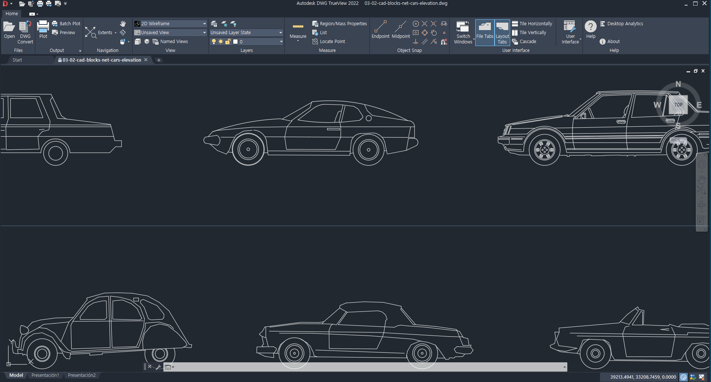
Task: Open the application menu red D logo
Action: (5, 3)
